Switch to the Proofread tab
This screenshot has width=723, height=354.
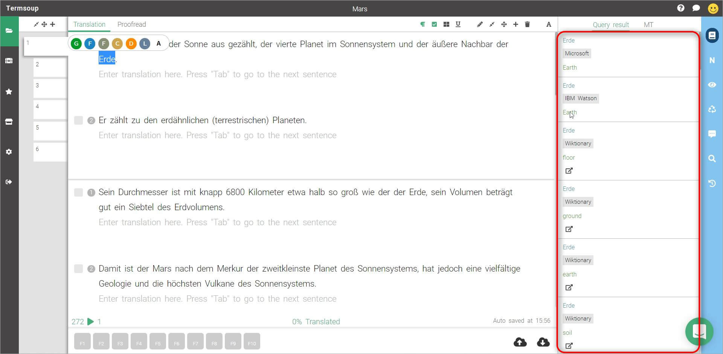click(131, 24)
